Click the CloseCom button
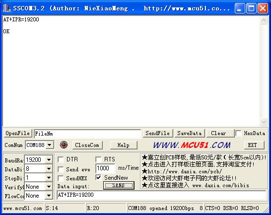The image size is (271, 215). 87,145
